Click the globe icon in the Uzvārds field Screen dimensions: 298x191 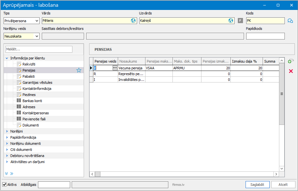(x=231, y=21)
